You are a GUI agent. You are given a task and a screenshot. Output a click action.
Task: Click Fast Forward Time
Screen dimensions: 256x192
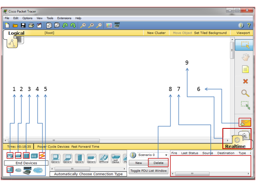coord(85,147)
